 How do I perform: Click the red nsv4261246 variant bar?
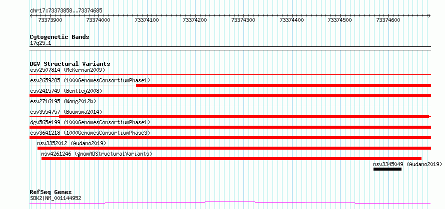point(231,159)
